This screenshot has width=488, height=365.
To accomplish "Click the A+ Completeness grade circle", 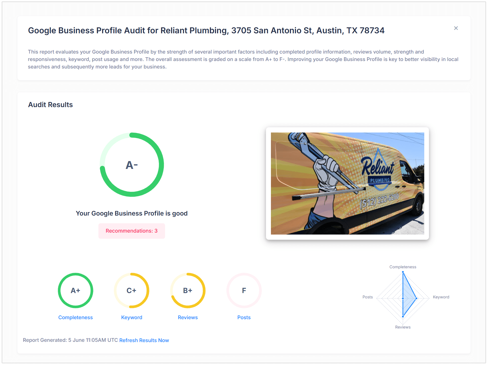I will tap(75, 290).
